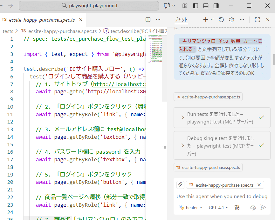Open the new chat dropdown arrow
Viewport: 275px width, 220px height.
(x=212, y=20)
